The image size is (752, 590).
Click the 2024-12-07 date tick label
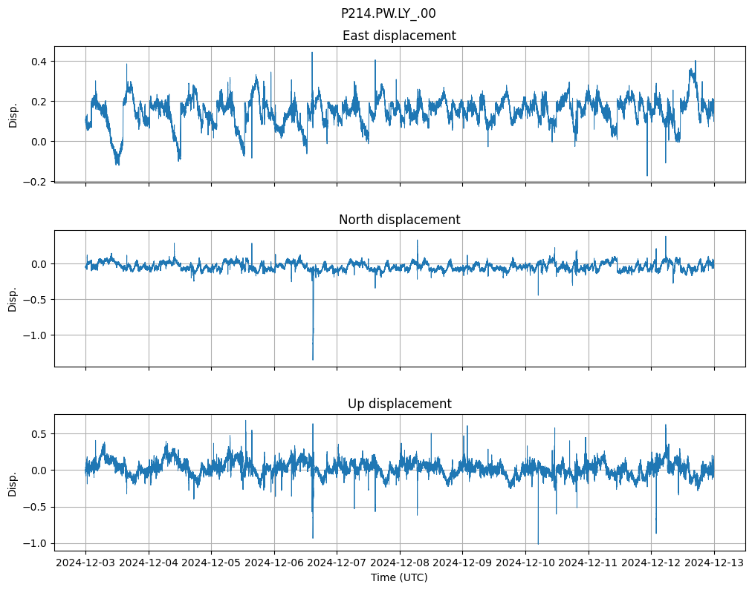pos(337,563)
